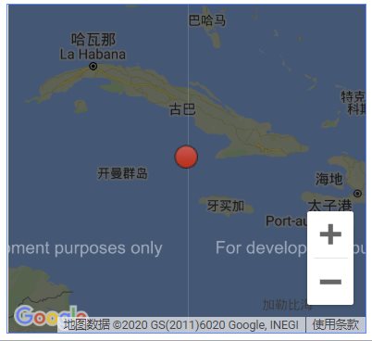
Task: Click the Port-au-Prince city dot marker
Action: (x=357, y=194)
